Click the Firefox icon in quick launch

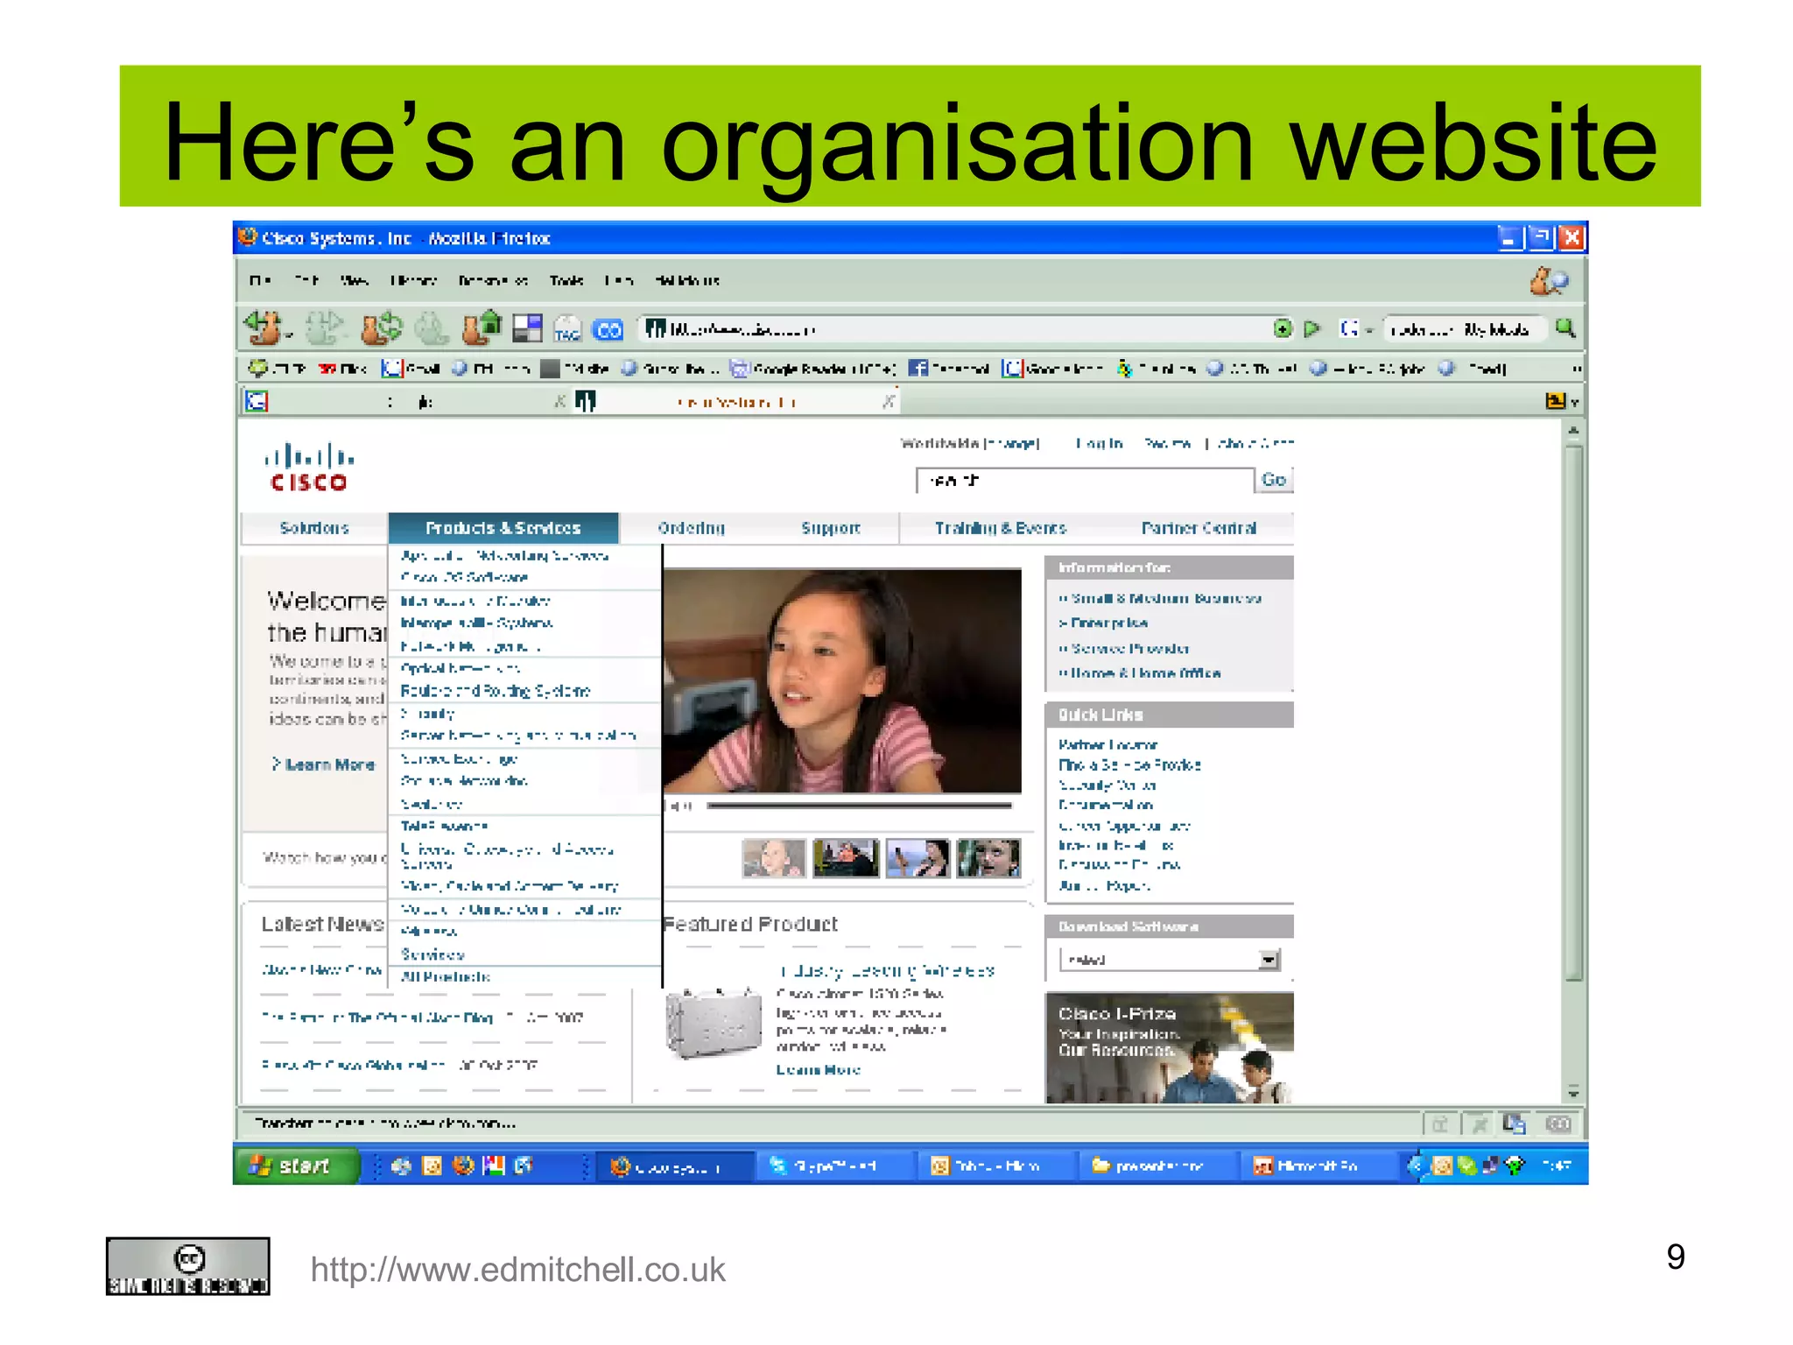(463, 1165)
